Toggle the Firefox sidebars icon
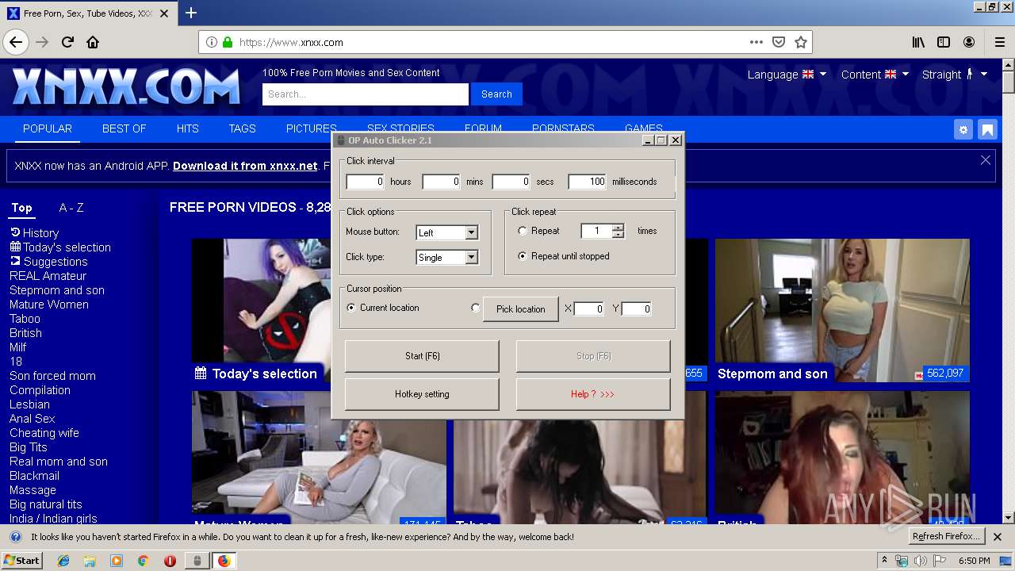Viewport: 1015px width, 571px height. (944, 42)
